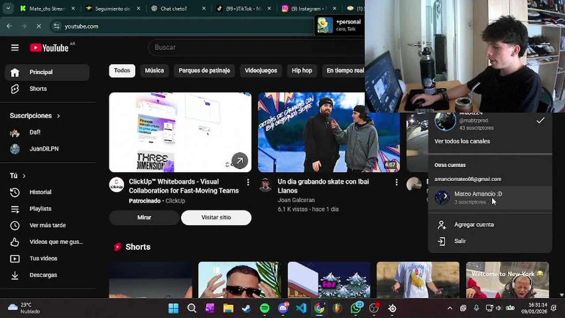Screen dimensions: 565x318
Task: Open Windows taskbar search
Action: (x=192, y=308)
